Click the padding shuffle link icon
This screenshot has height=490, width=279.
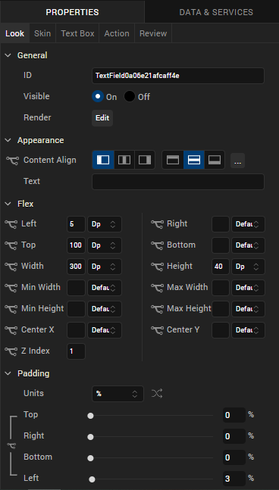(157, 393)
